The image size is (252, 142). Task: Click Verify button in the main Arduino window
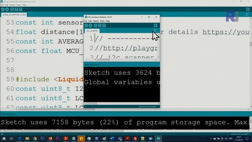coord(3,9)
